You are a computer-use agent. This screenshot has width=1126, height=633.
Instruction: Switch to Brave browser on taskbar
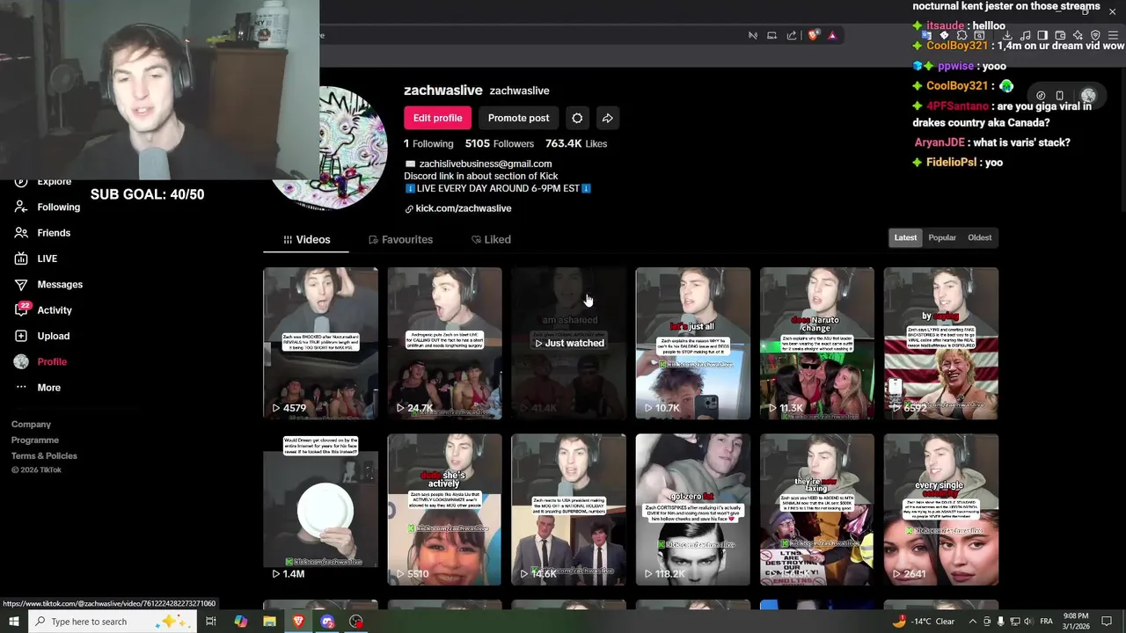pyautogui.click(x=298, y=622)
